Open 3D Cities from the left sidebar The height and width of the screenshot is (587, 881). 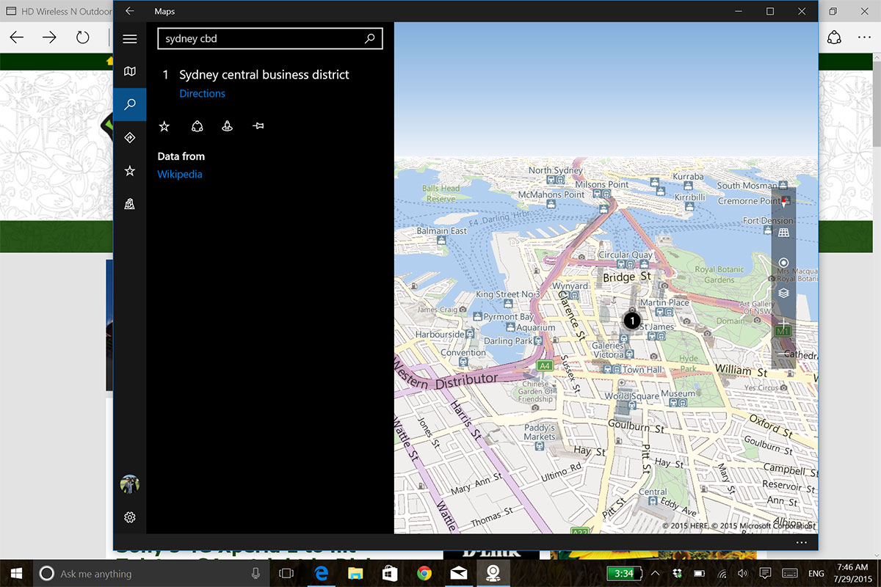(x=130, y=204)
